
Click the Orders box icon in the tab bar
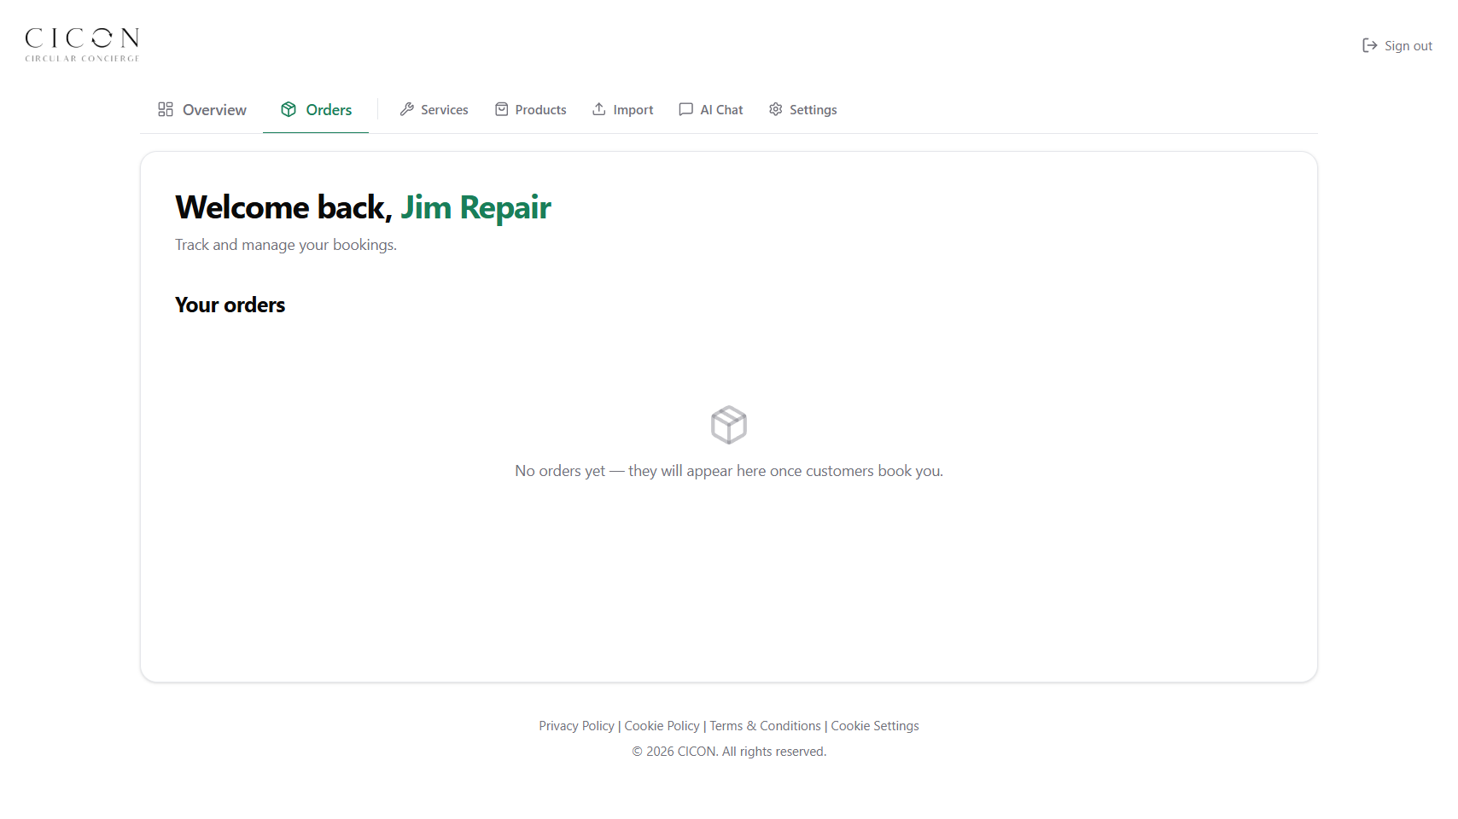point(289,109)
